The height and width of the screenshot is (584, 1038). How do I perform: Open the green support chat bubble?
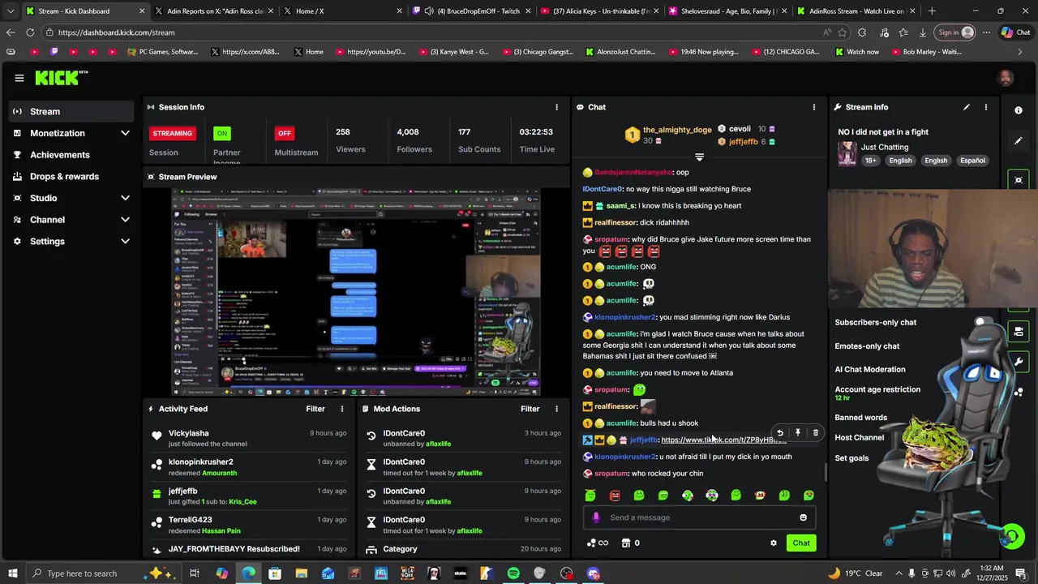pos(1010,536)
